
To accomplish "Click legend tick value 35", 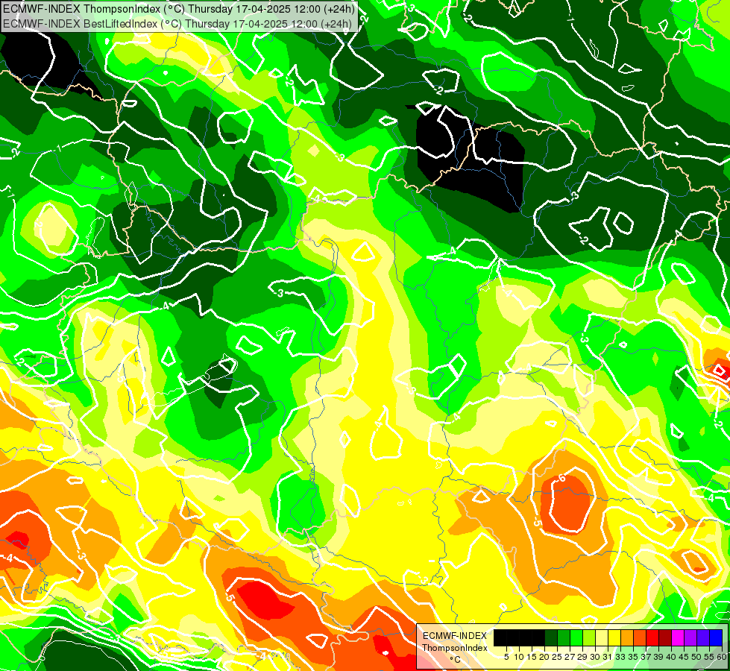I will (633, 657).
